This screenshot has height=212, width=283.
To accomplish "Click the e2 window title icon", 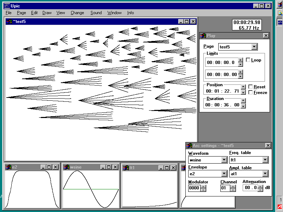I will [8, 167].
